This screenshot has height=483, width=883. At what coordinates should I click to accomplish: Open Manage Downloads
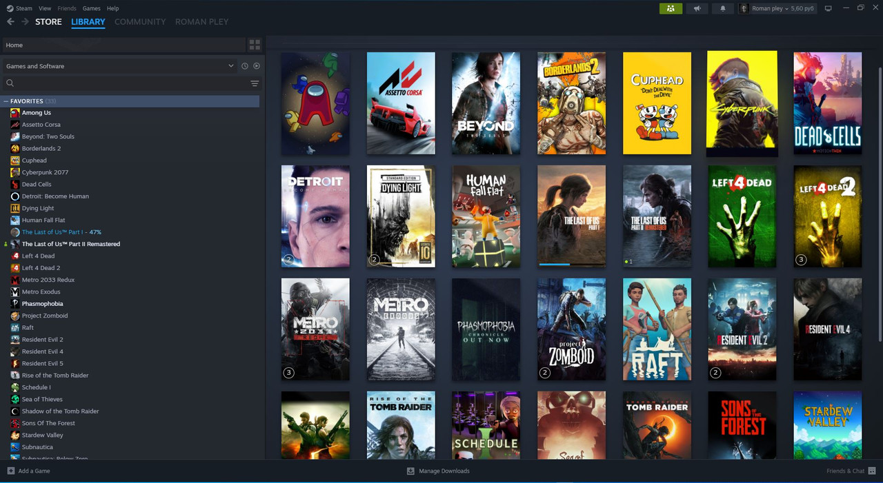[x=444, y=471]
